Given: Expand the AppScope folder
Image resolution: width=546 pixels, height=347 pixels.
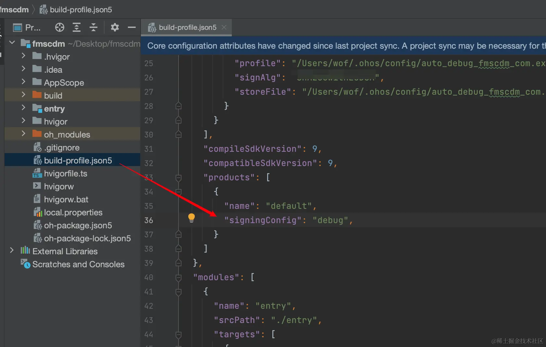Looking at the screenshot, I should point(23,82).
